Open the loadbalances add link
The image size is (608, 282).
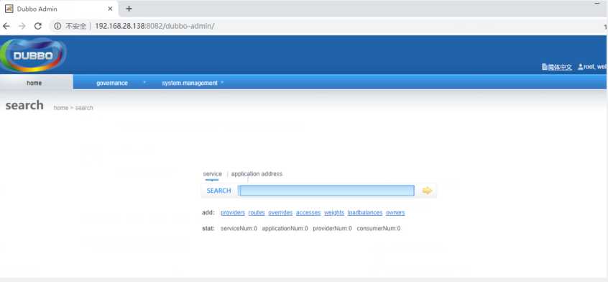365,212
